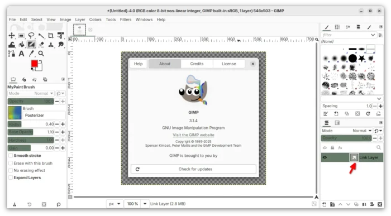Select the Zoom magnifier tool
The height and width of the screenshot is (216, 391).
(x=41, y=54)
